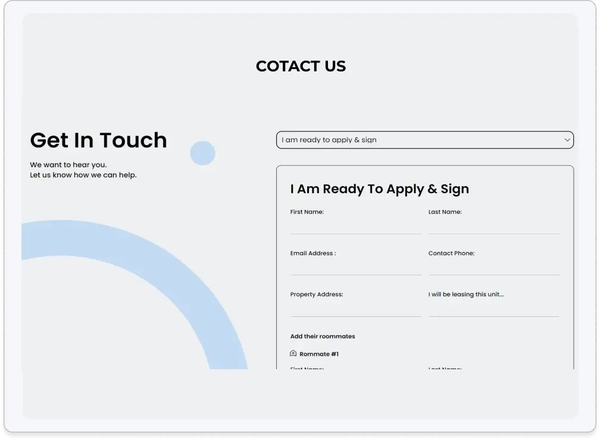Click the 'Email Address :' label

click(312, 253)
